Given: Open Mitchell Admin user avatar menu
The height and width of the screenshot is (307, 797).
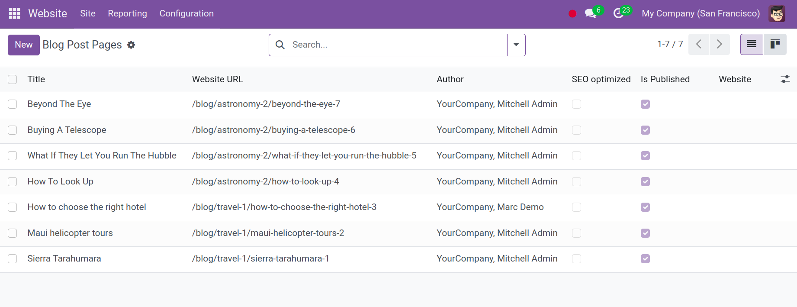Looking at the screenshot, I should 777,13.
